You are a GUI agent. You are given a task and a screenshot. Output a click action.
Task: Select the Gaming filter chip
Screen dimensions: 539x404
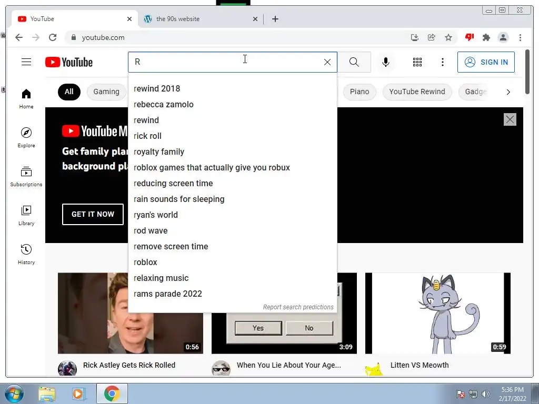coord(106,92)
